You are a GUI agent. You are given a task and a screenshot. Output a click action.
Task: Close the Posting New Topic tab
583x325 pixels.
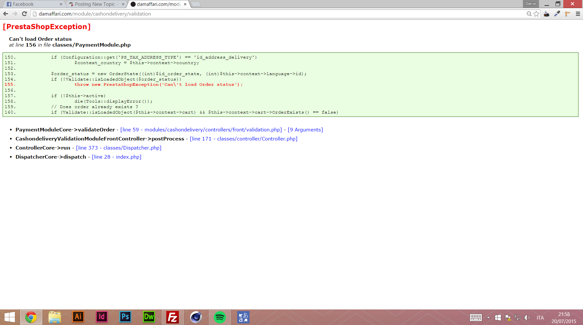123,4
